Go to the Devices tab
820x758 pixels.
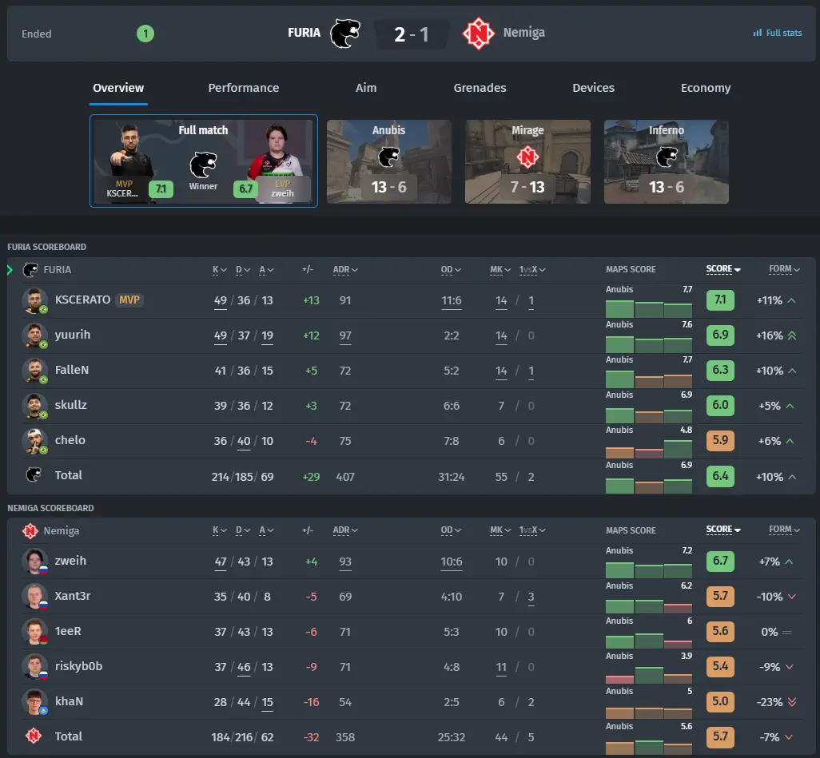pos(594,88)
